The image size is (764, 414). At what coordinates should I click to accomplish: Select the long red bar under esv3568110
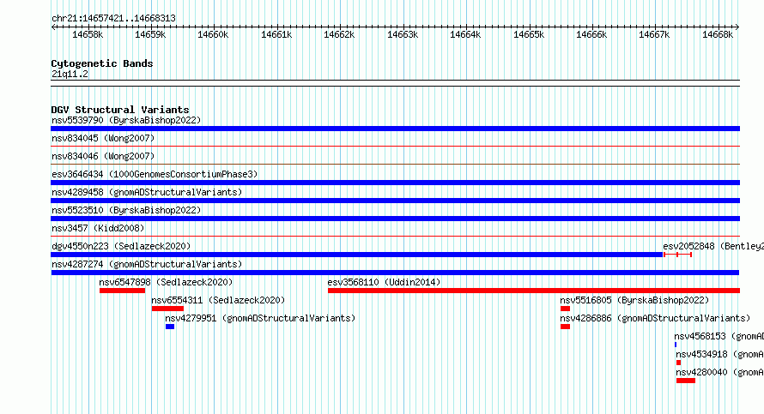tap(534, 291)
